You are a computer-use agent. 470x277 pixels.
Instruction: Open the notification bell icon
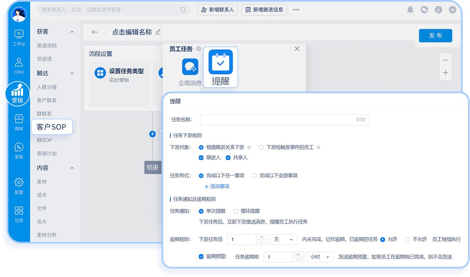coord(410,9)
